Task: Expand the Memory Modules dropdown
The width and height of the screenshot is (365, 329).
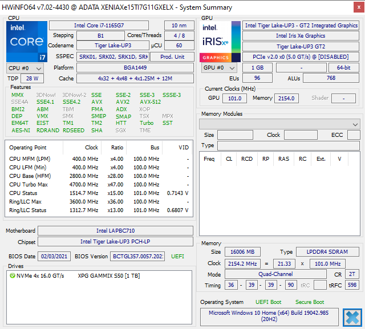Action: (279, 124)
